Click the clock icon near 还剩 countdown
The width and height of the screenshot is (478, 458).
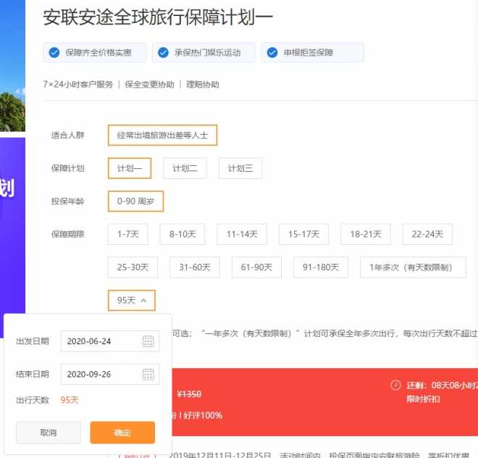395,385
